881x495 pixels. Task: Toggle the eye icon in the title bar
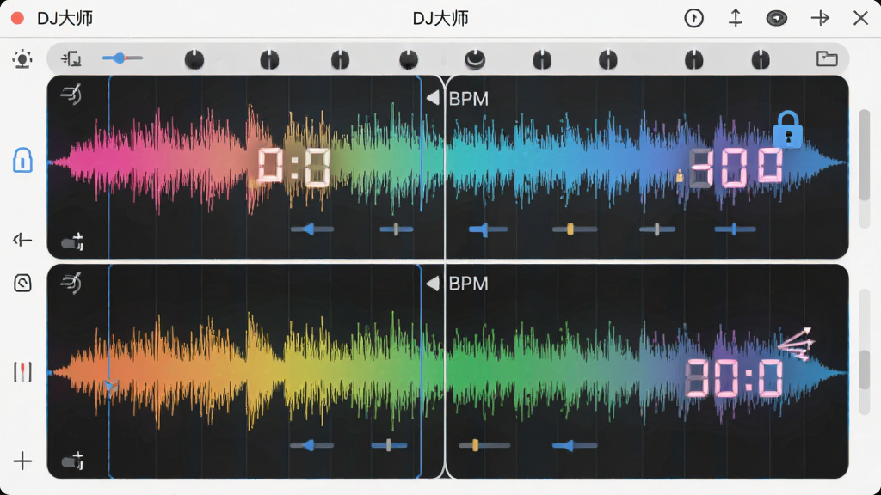click(x=777, y=19)
